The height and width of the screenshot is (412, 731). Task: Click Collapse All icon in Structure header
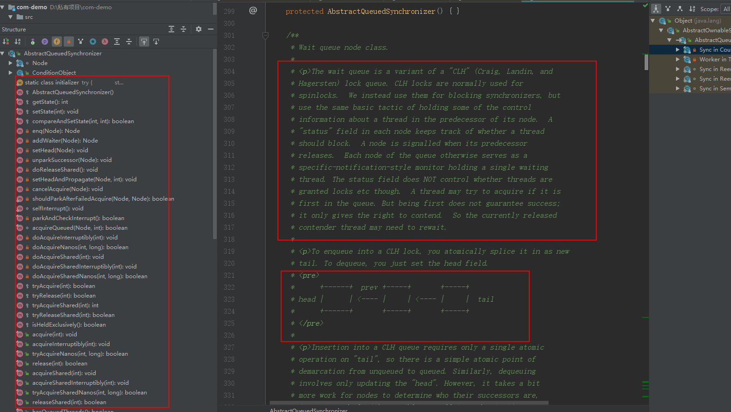183,29
